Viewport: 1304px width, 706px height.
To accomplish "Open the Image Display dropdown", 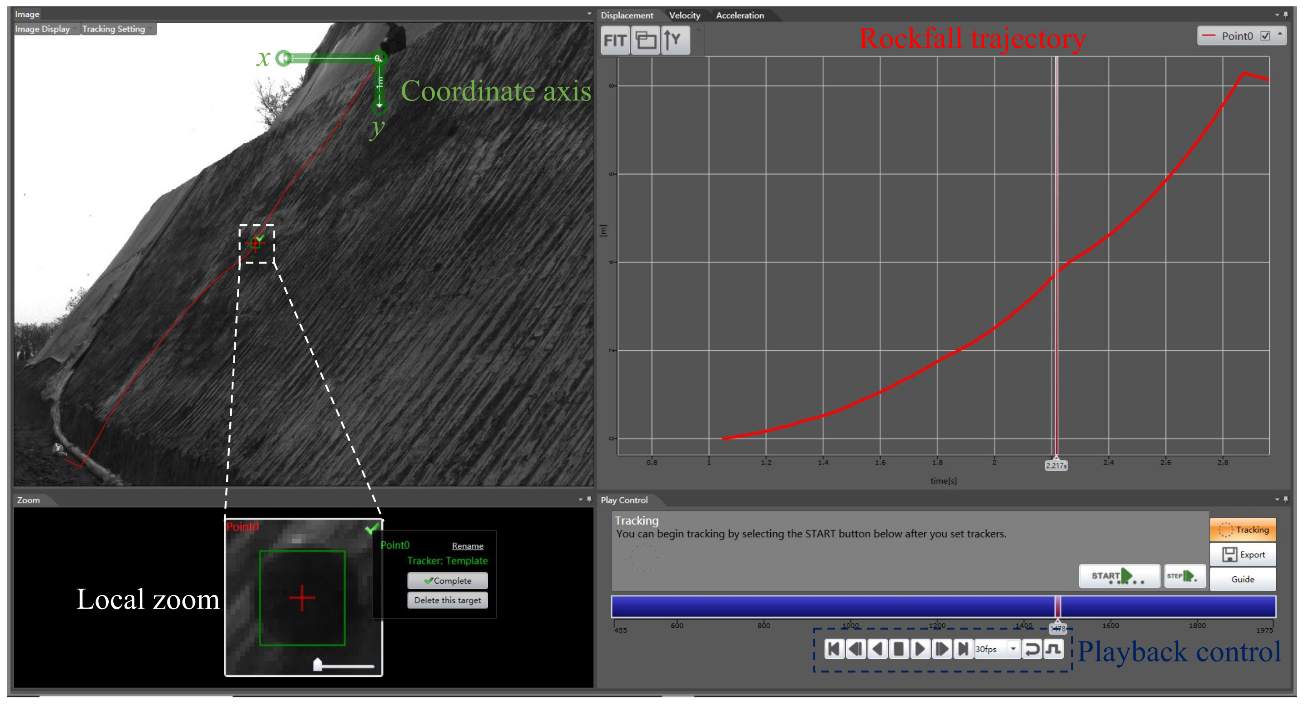I will click(x=42, y=29).
